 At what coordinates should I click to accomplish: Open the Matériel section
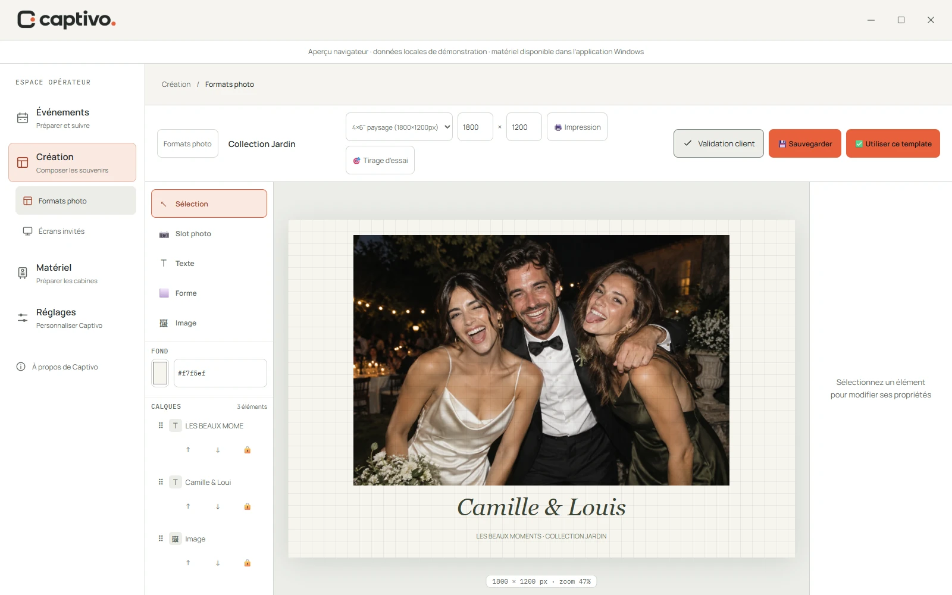[x=72, y=273]
